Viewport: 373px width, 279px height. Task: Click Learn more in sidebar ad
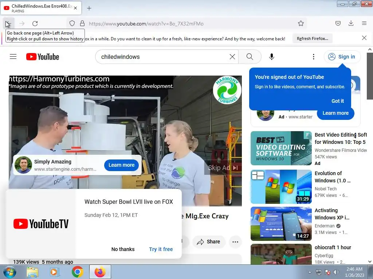coord(335,113)
